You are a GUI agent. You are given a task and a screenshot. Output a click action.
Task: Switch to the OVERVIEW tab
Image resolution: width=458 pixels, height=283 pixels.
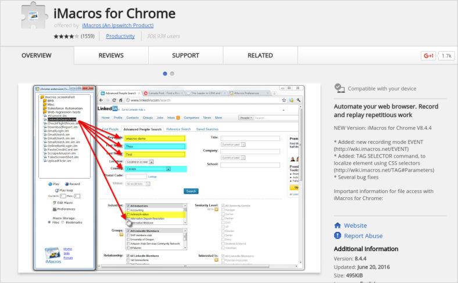pyautogui.click(x=37, y=55)
